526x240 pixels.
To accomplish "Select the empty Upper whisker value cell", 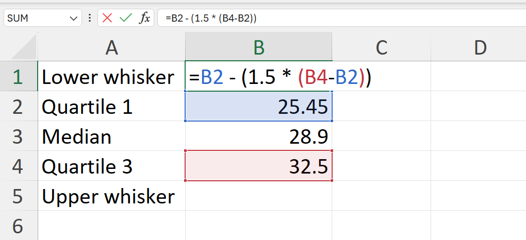I will tap(259, 196).
